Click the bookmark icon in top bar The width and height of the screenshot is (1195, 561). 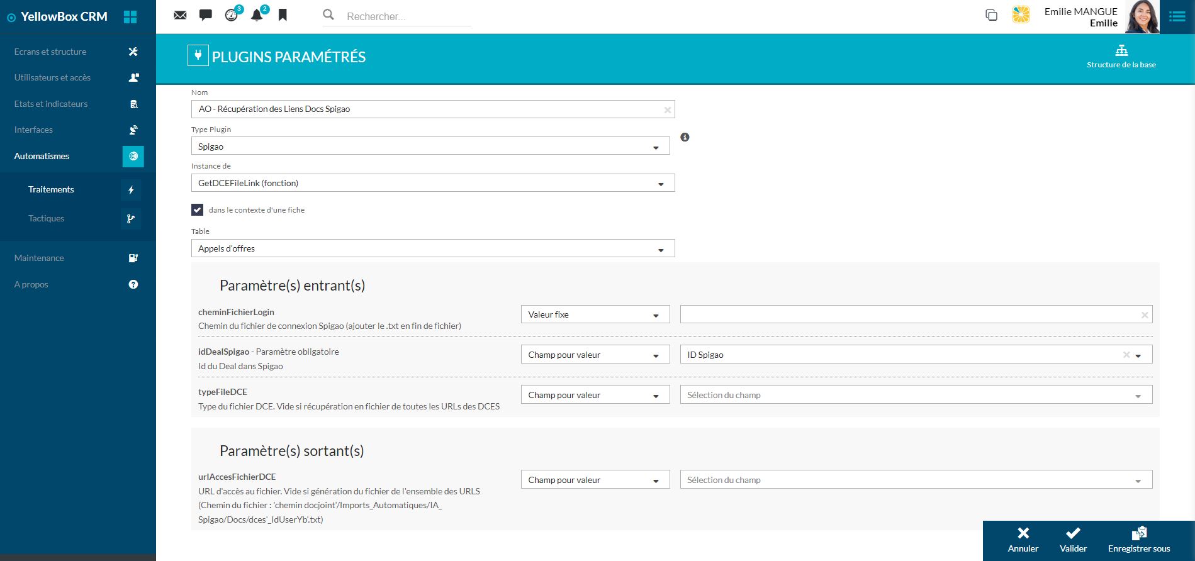click(x=283, y=15)
